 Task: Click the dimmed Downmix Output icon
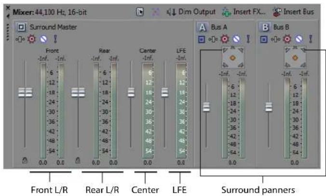(155, 12)
